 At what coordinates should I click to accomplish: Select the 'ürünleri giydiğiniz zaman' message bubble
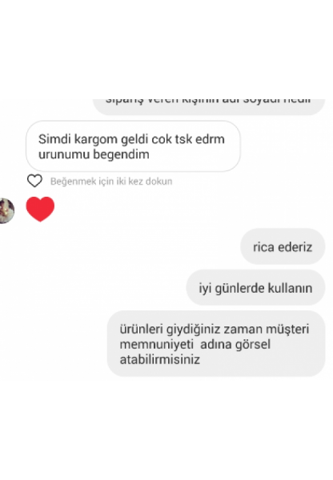click(x=216, y=344)
